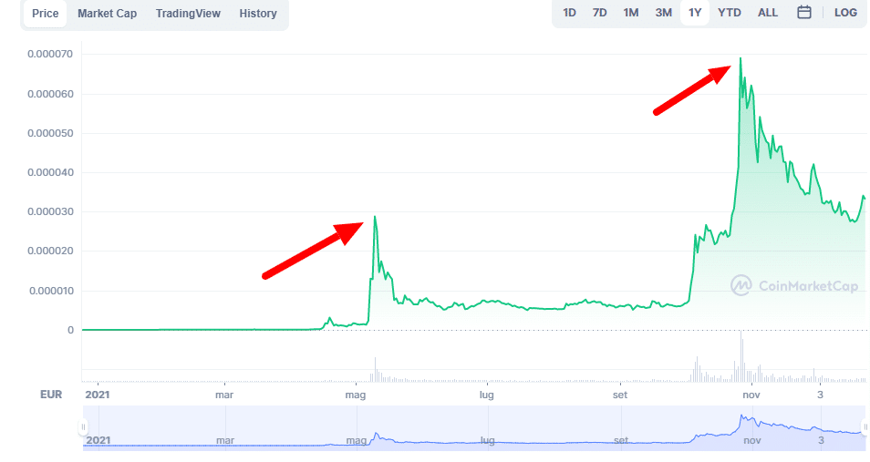This screenshot has height=462, width=870.
Task: Open the TradingView tab
Action: 188,14
